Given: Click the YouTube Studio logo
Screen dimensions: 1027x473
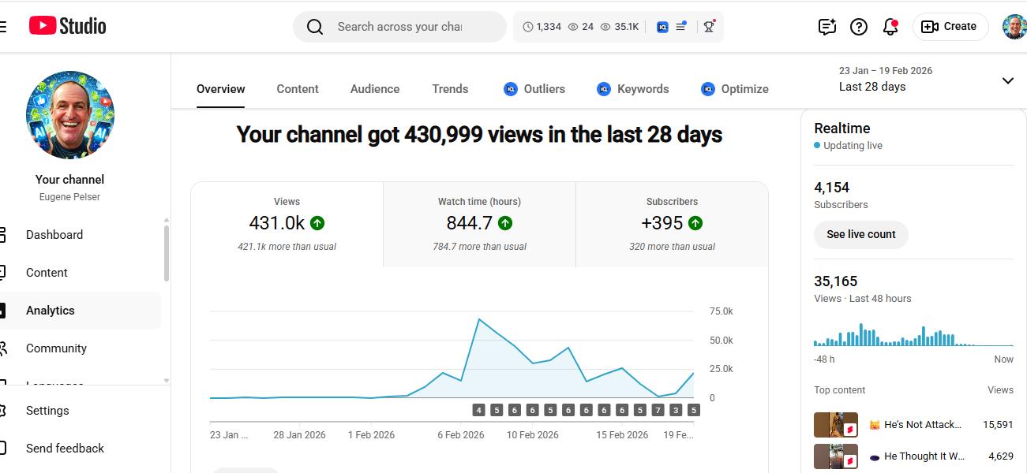Looking at the screenshot, I should (68, 26).
